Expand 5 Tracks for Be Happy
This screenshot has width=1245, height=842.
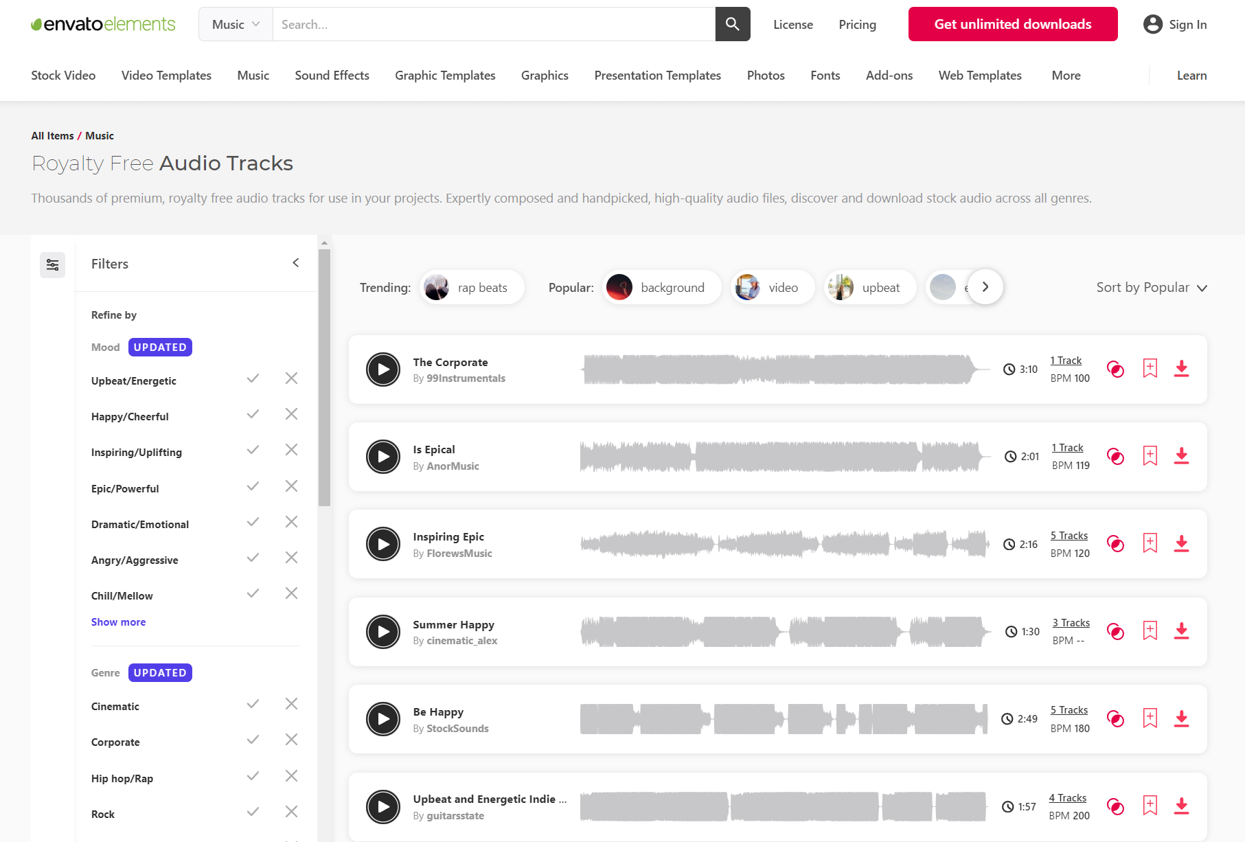point(1069,710)
